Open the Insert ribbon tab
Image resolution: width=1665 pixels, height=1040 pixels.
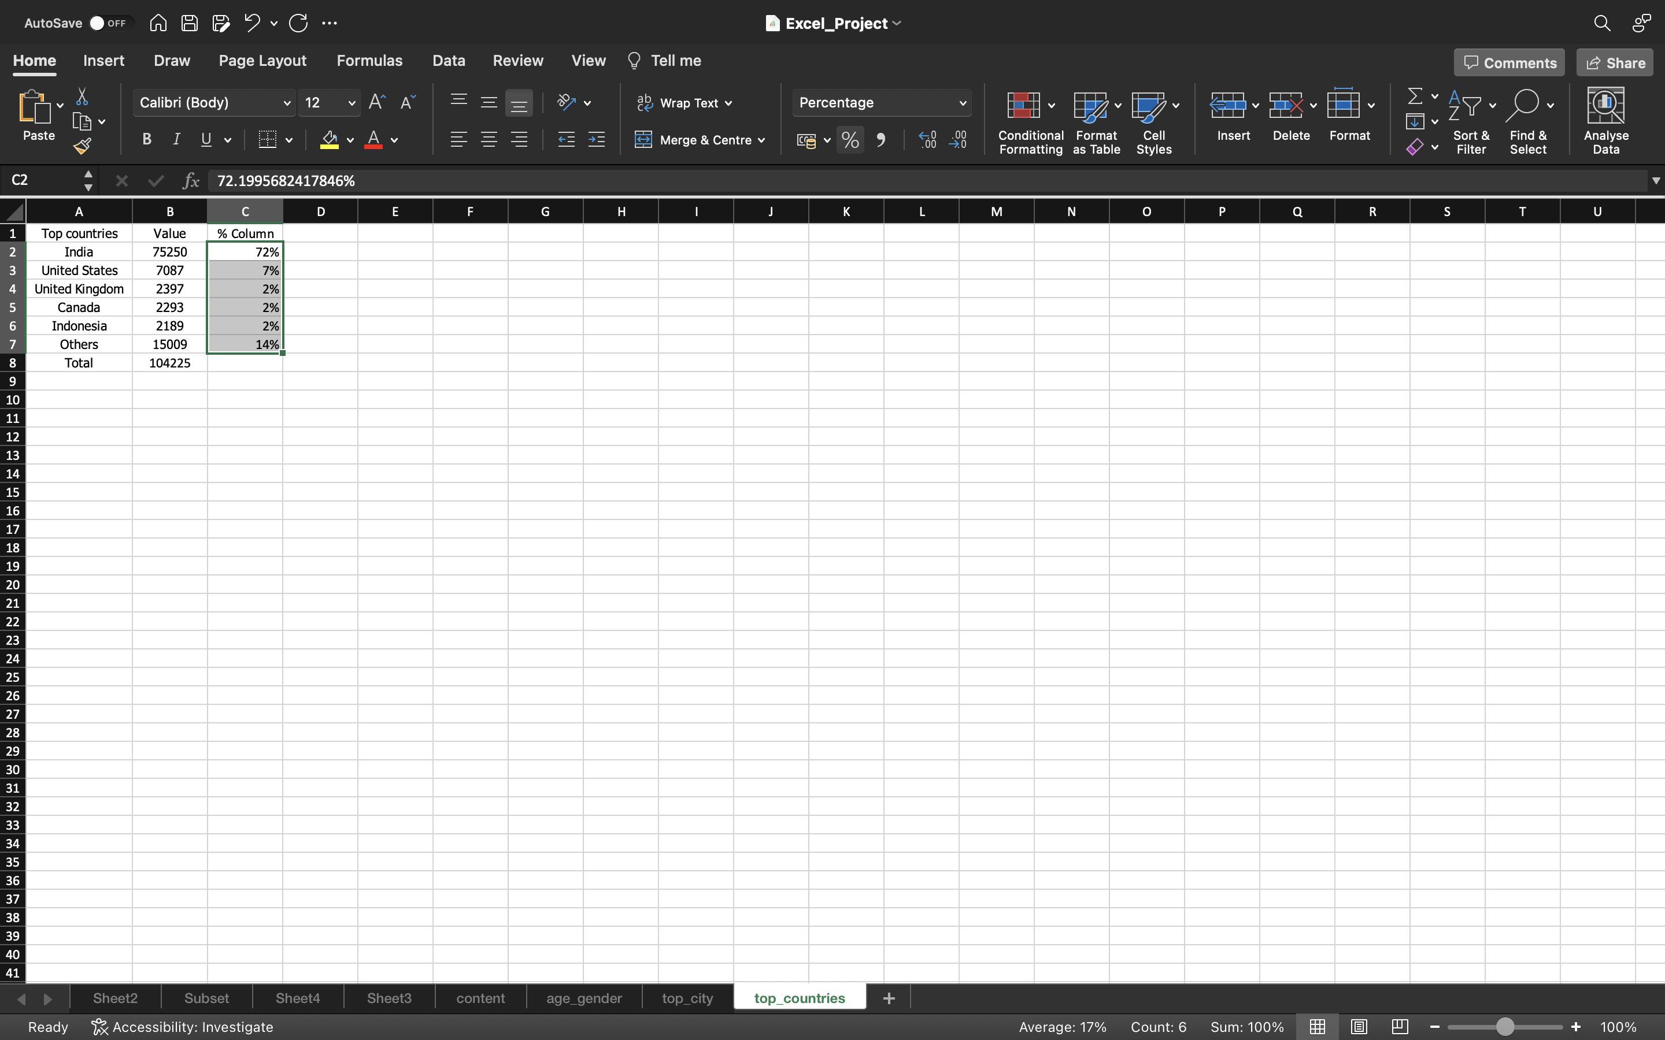pyautogui.click(x=104, y=61)
